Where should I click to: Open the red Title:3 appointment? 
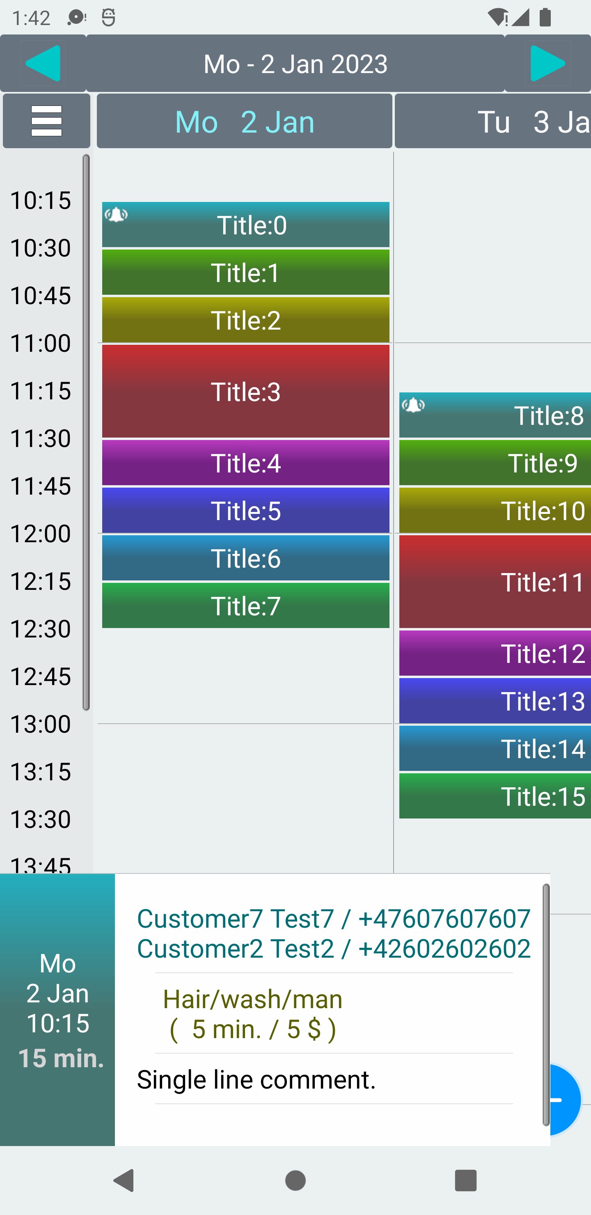(246, 392)
